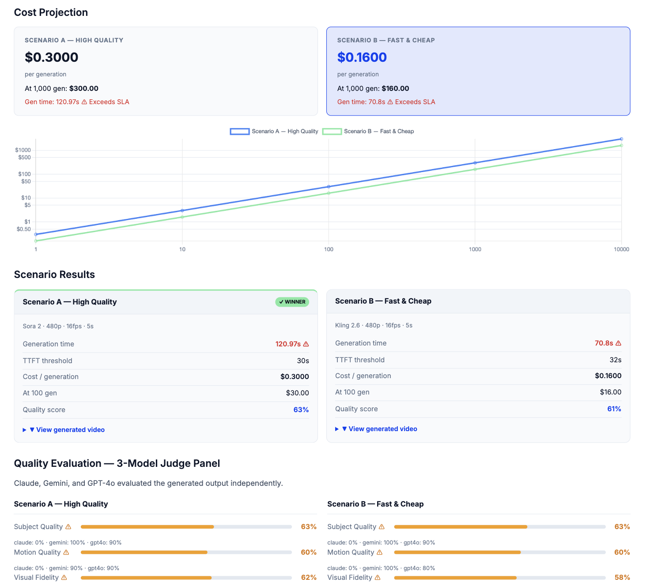
Task: Click the 63% Quality score in Scenario A results
Action: (301, 409)
